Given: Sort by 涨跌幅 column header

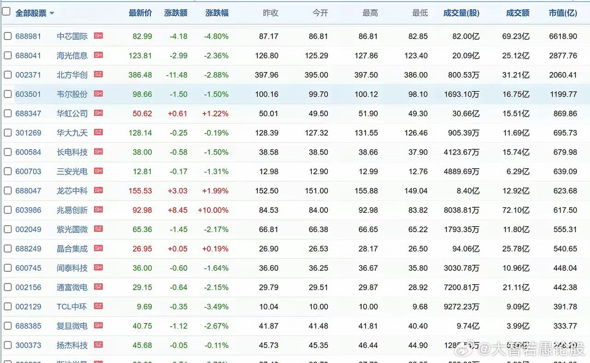Looking at the screenshot, I should coord(217,13).
